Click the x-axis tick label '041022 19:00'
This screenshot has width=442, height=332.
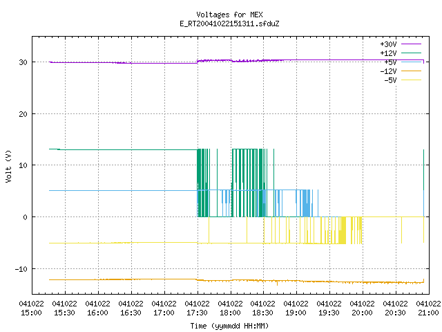coord(296,308)
